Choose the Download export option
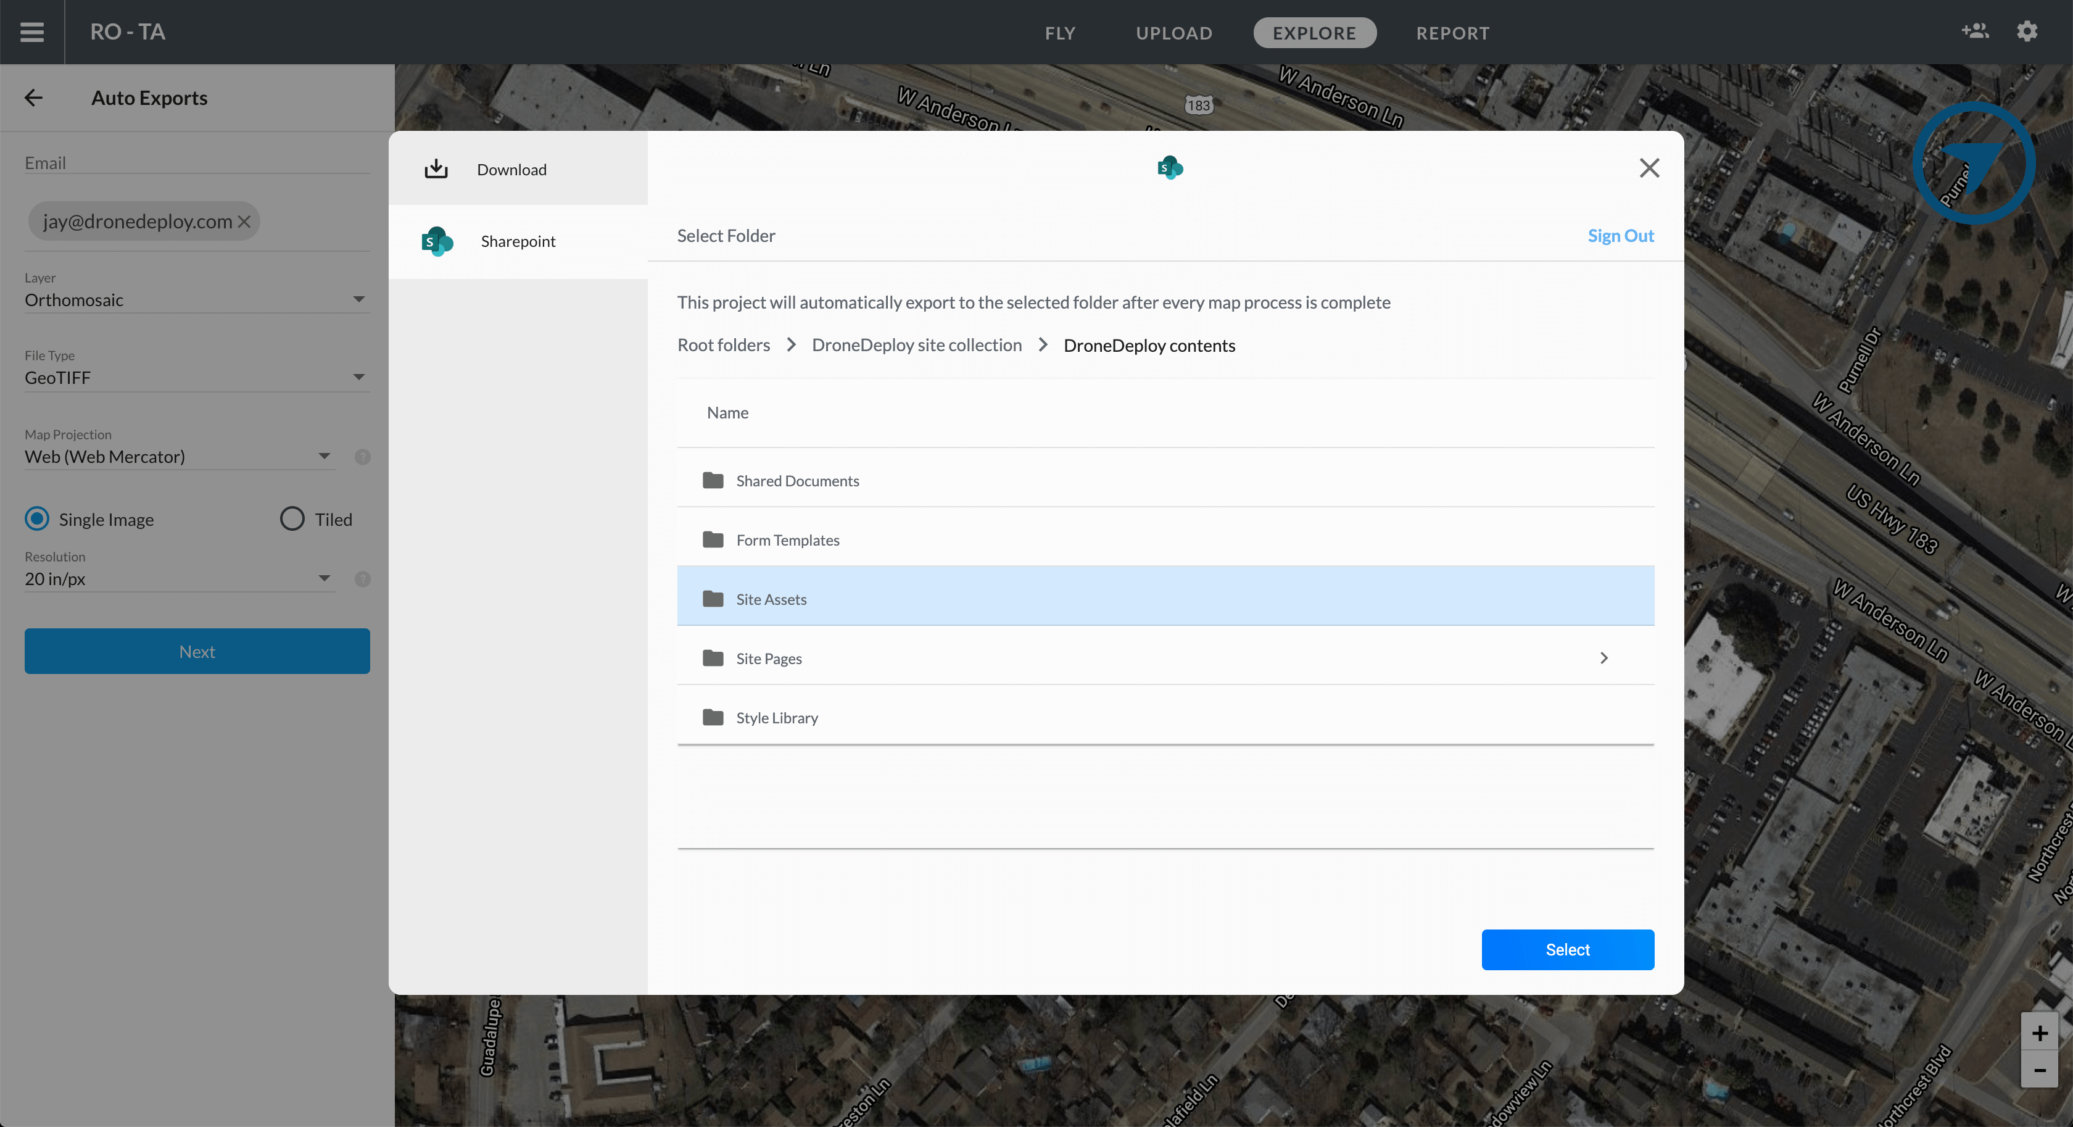Viewport: 2073px width, 1127px height. point(518,168)
